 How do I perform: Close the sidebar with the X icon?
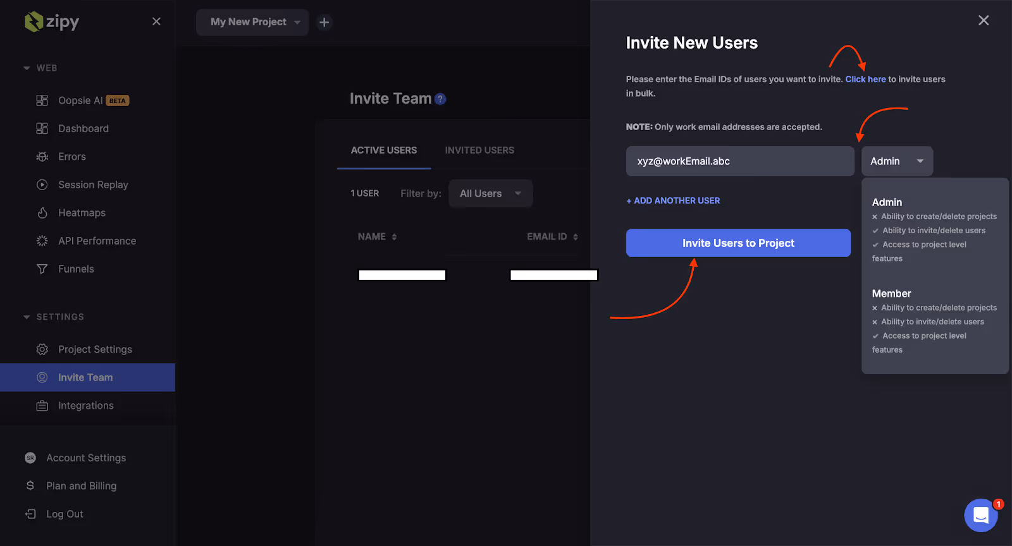click(x=156, y=21)
